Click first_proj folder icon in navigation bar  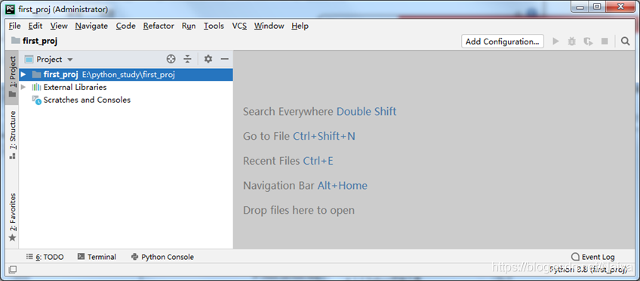pyautogui.click(x=16, y=41)
